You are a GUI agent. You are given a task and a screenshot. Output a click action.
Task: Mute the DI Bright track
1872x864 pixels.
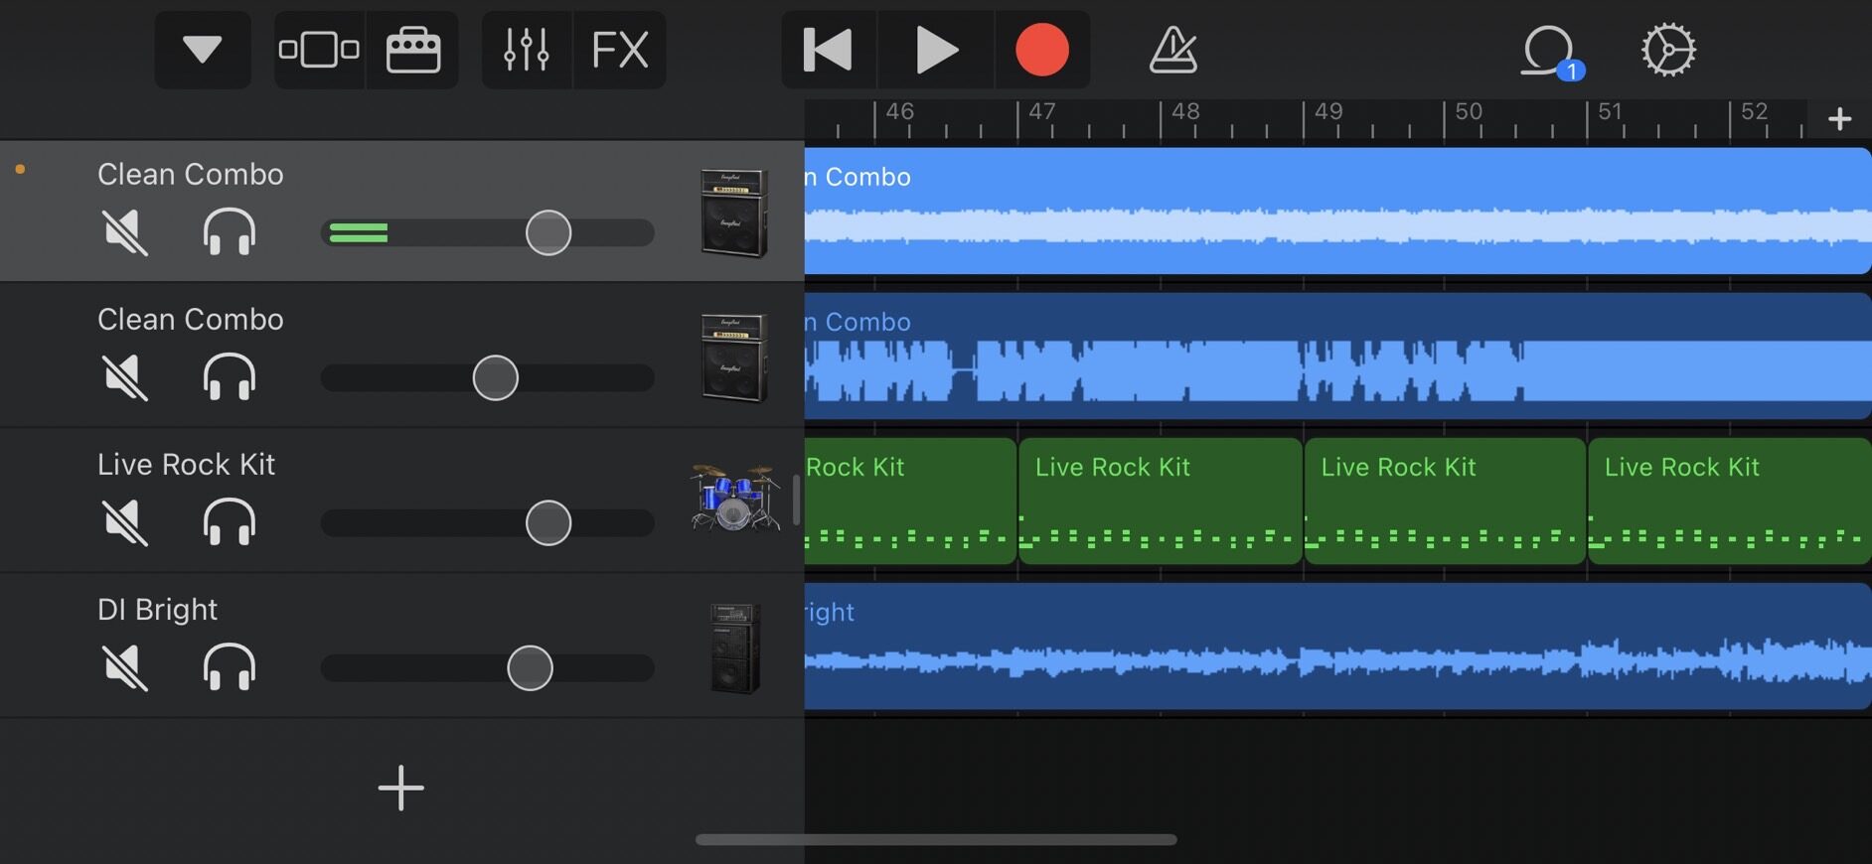[125, 667]
